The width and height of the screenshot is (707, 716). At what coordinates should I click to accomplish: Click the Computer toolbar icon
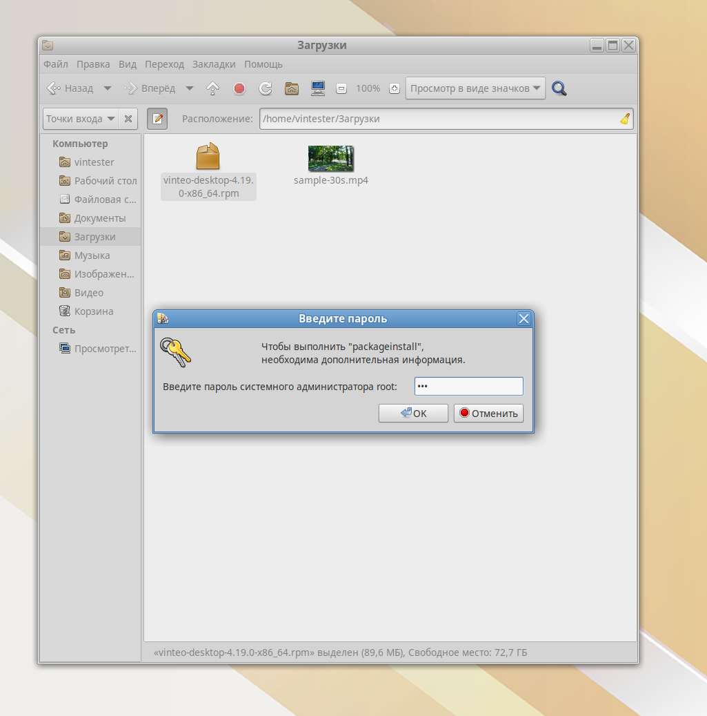318,88
